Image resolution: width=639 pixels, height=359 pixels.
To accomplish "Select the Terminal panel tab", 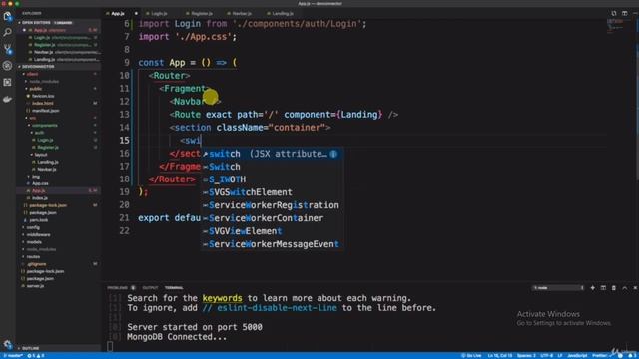I will [174, 288].
